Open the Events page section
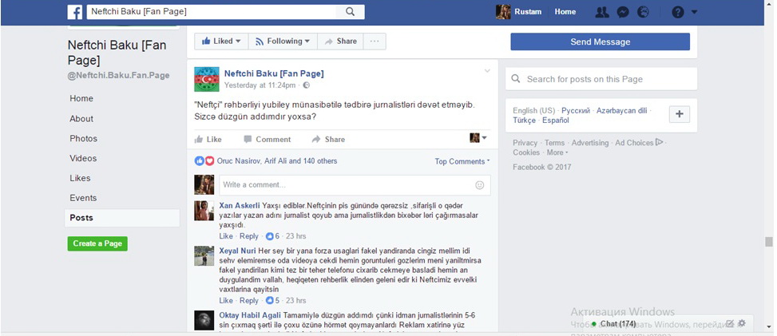This screenshot has width=777, height=336. click(x=83, y=198)
